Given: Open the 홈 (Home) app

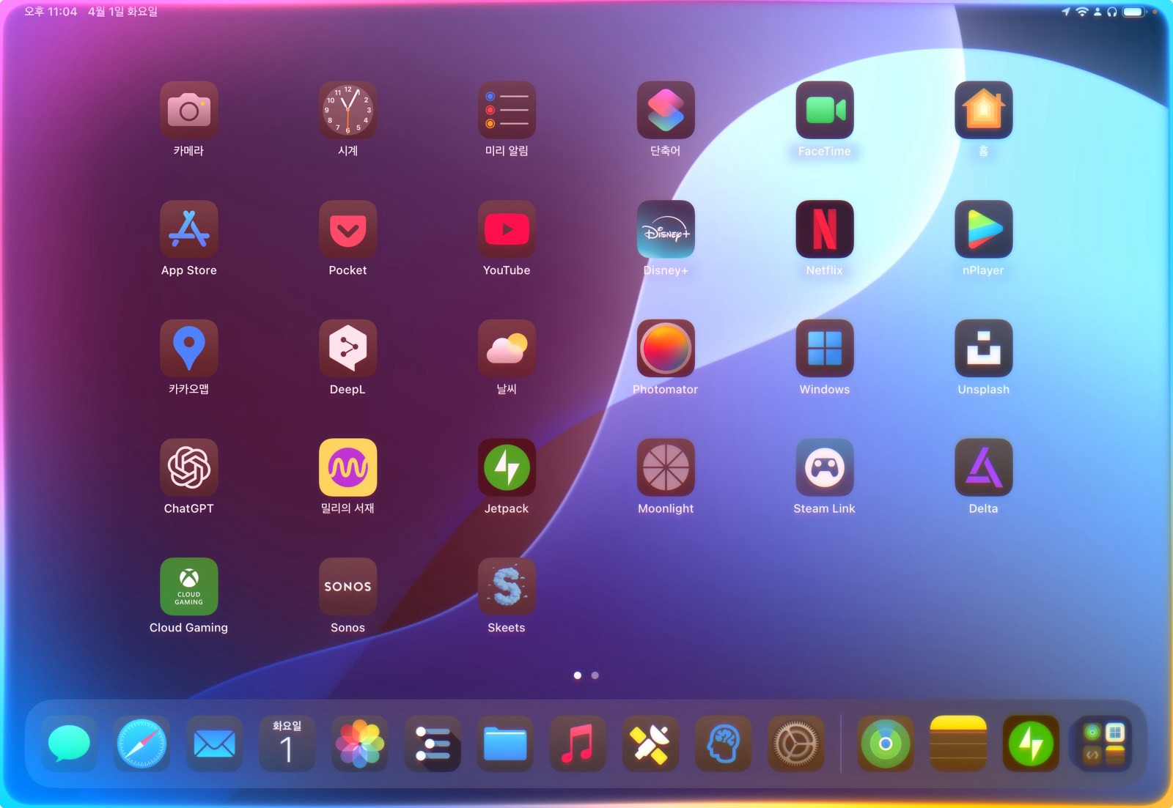Looking at the screenshot, I should coord(984,110).
